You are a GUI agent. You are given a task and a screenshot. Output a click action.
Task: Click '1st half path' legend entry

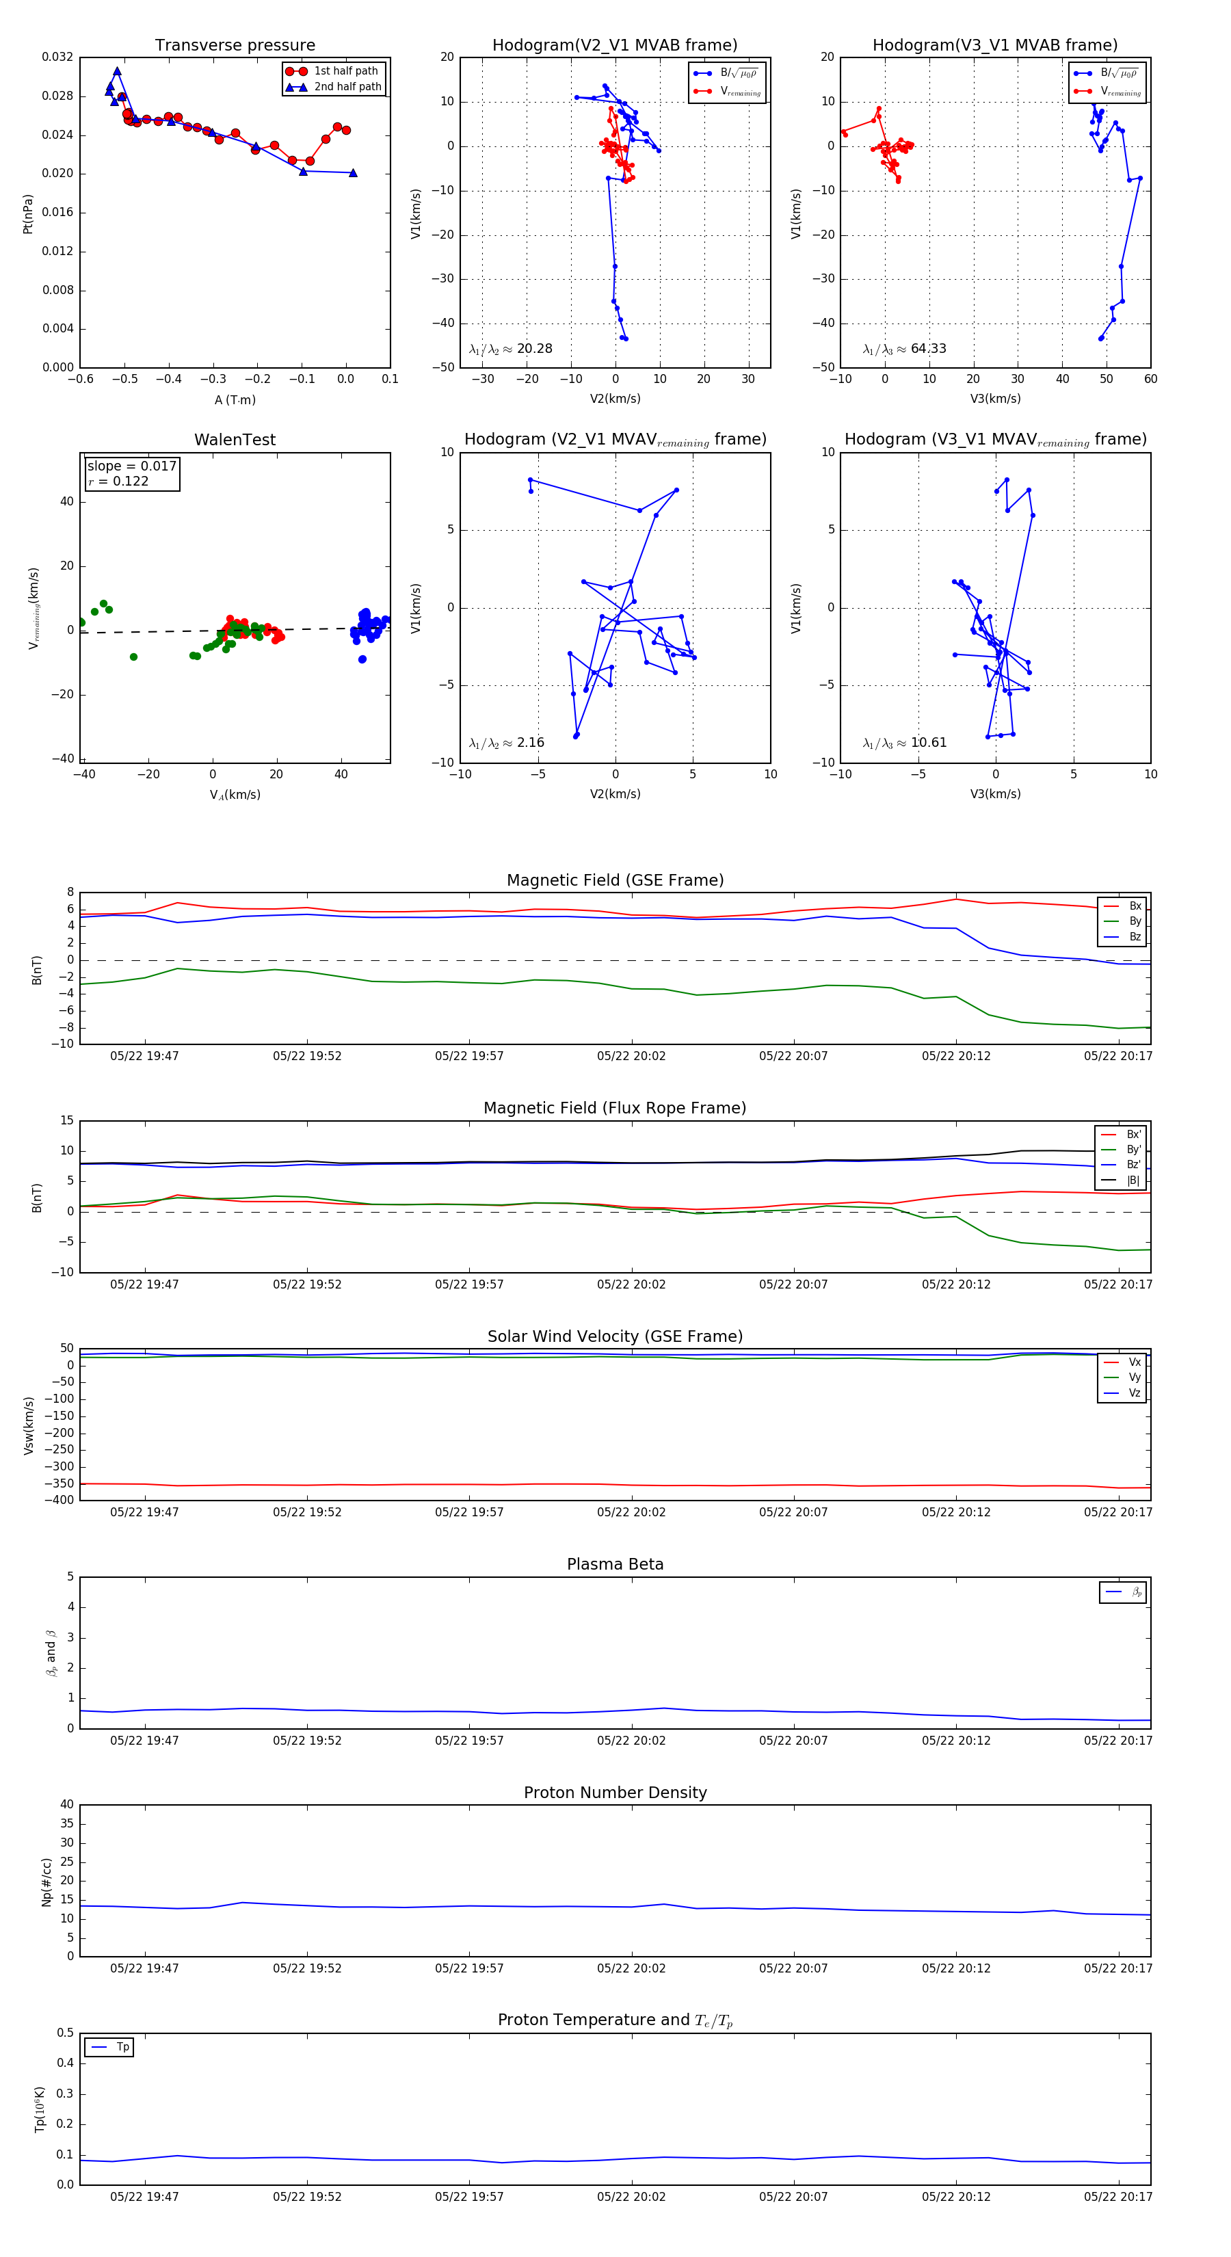coord(334,71)
